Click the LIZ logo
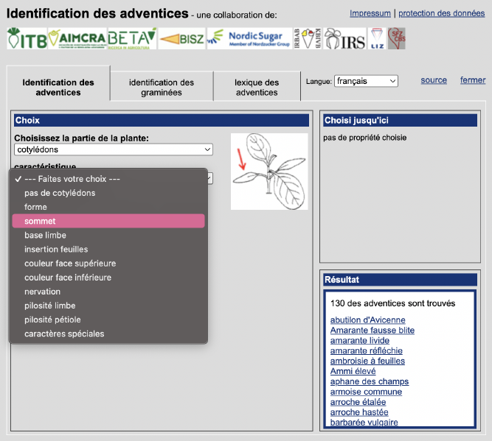 377,39
